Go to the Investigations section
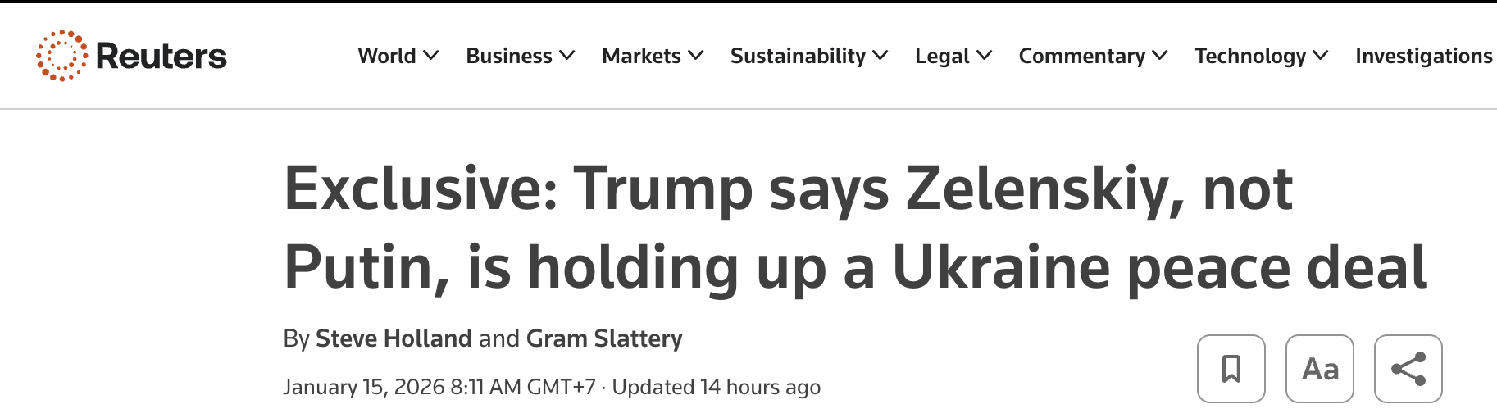The height and width of the screenshot is (418, 1497). (1423, 56)
